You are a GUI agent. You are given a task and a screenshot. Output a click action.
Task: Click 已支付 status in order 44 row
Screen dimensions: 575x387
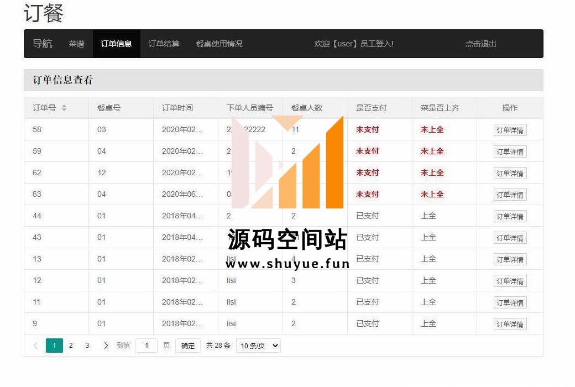(368, 216)
